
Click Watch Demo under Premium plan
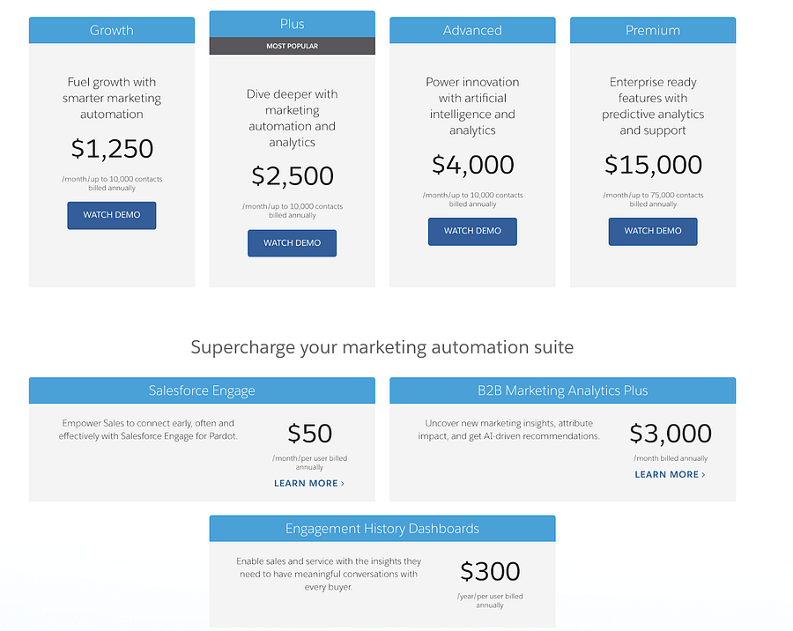coord(653,231)
